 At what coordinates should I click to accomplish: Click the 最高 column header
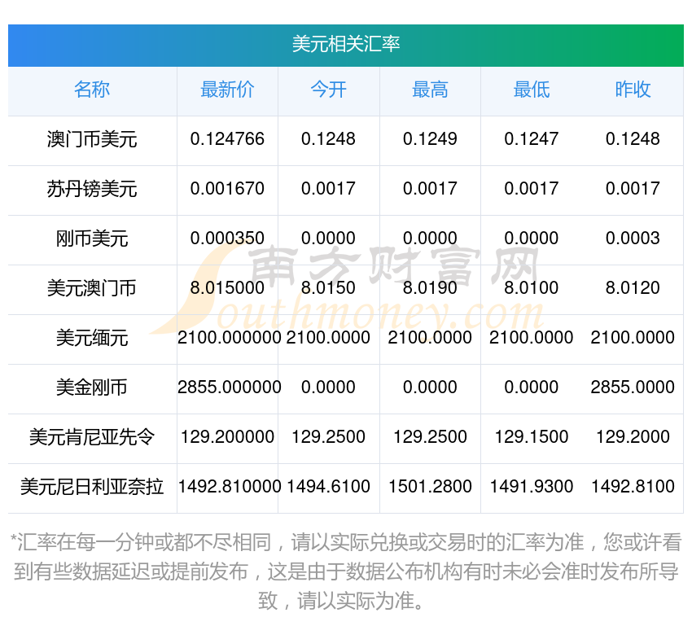430,90
